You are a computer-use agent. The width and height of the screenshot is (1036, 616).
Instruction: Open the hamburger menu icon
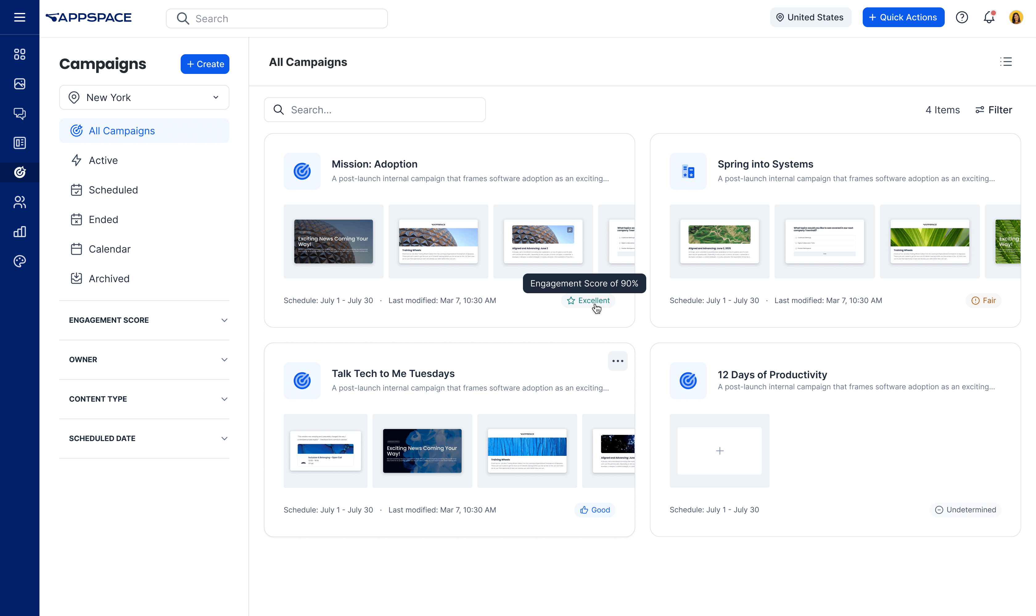tap(19, 18)
